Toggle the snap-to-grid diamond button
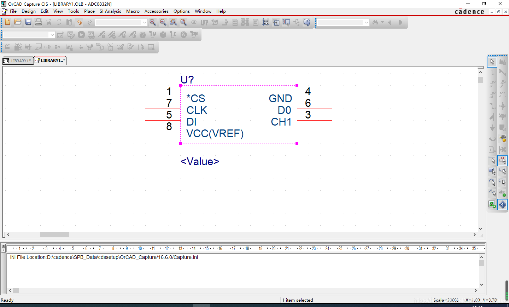Viewport: 509px width, 307px height. (x=502, y=204)
